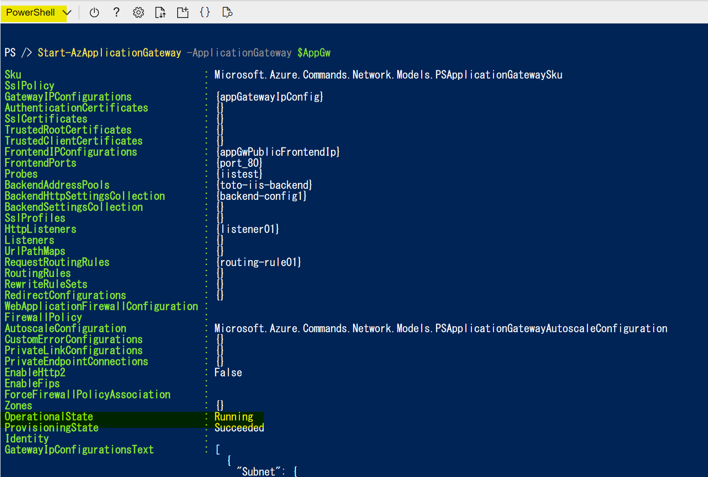This screenshot has width=708, height=477.
Task: Open the PowerShell shell type dropdown
Action: pos(38,12)
